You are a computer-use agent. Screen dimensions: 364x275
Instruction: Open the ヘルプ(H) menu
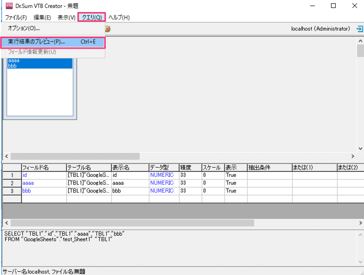point(119,18)
